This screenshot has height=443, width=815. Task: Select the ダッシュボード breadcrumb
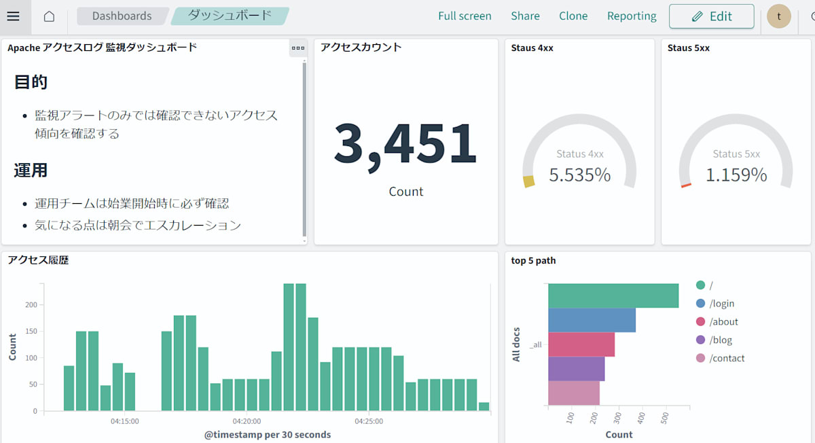click(230, 16)
